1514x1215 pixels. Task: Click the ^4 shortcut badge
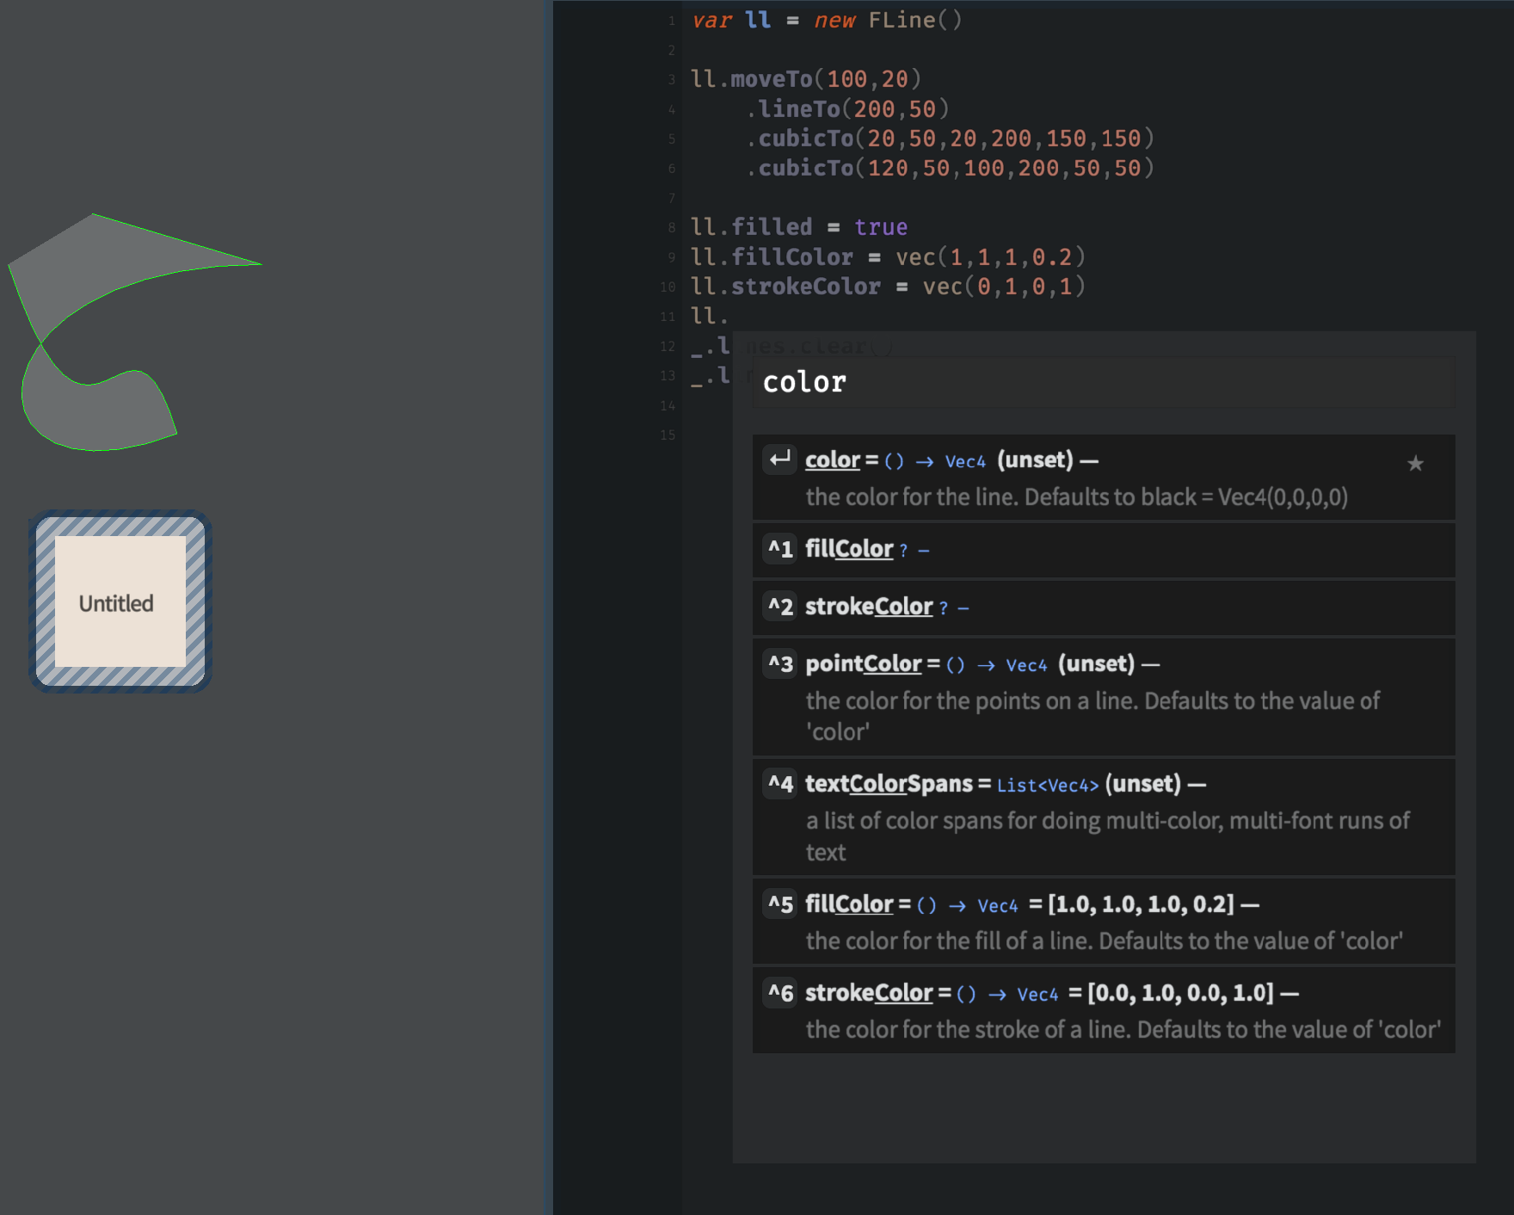pyautogui.click(x=780, y=784)
